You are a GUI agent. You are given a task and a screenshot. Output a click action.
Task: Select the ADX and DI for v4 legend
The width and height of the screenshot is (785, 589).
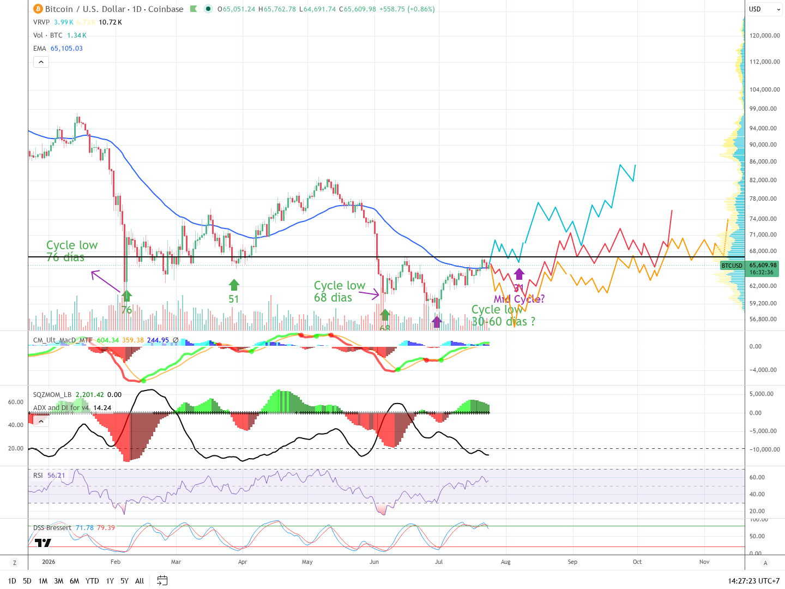(61, 408)
